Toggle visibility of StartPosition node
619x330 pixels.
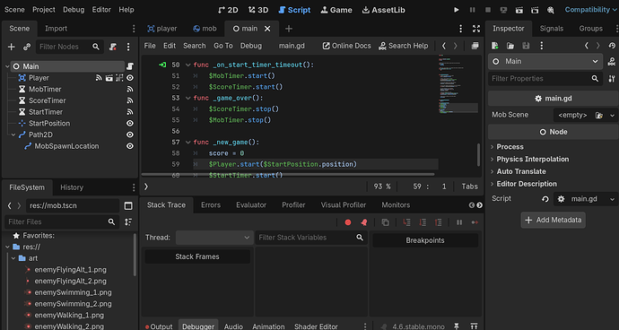tap(130, 124)
